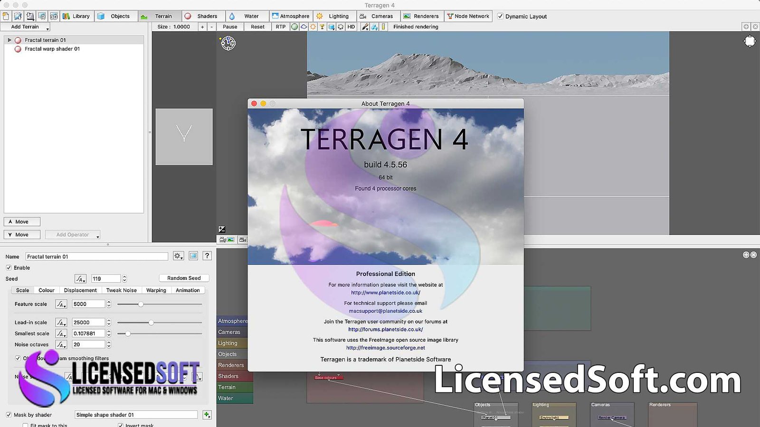Toggle the sun lighting icon in preview toolbar

(313, 27)
